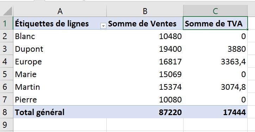Screen dimensions: 255x132
Task: Click the select-all corner triangle
Action: (7, 11)
